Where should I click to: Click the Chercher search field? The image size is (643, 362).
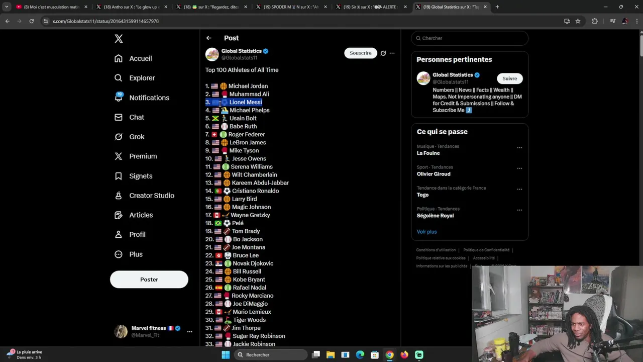(470, 38)
